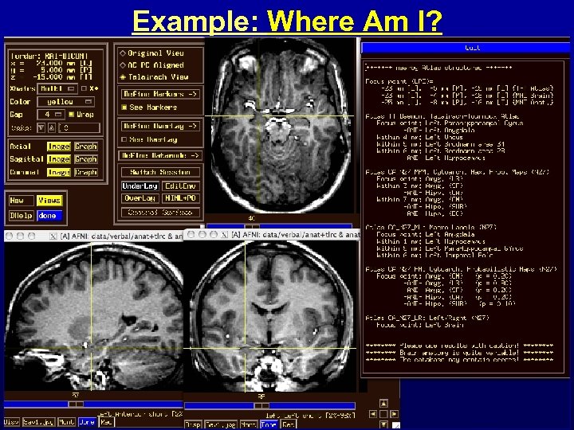Screen dimensions: 574x430
Task: Click the X icon in sagittal window title bar
Action: pyautogui.click(x=53, y=236)
